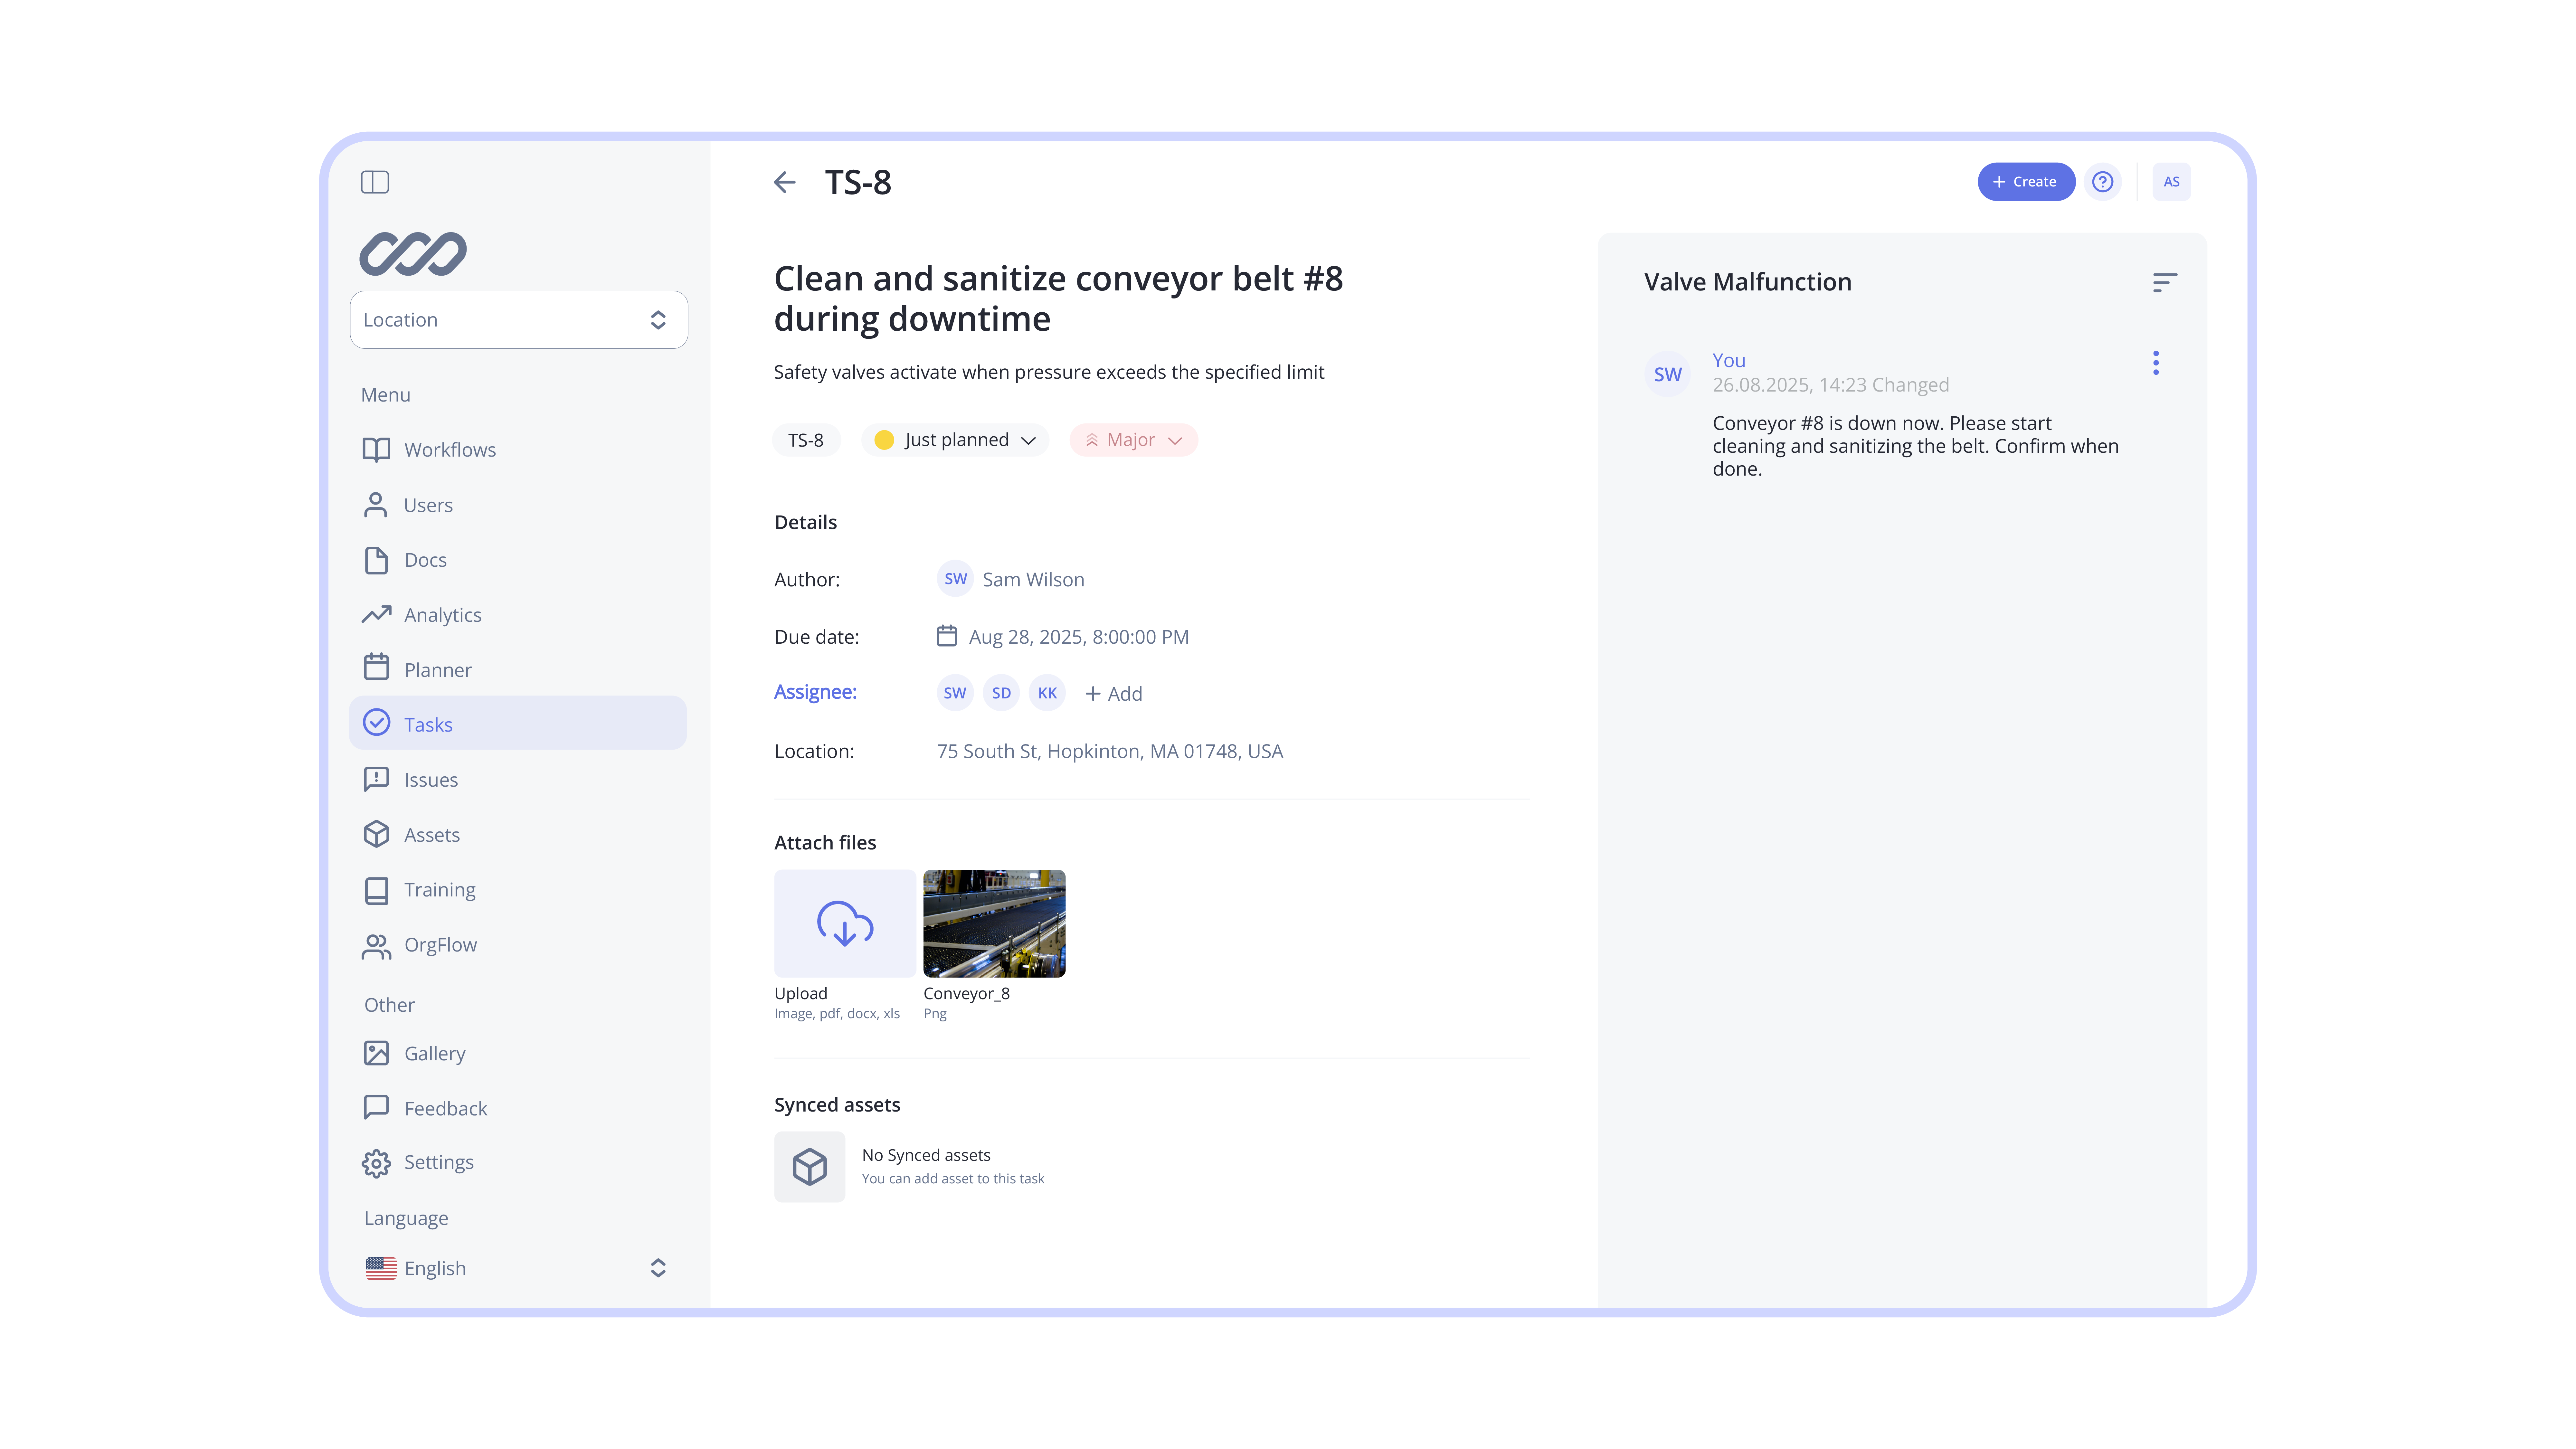Click the Assets cube icon in sidebar

376,834
